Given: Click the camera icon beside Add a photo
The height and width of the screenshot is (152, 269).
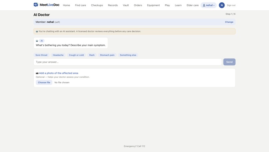Looking at the screenshot, I should coord(37,73).
